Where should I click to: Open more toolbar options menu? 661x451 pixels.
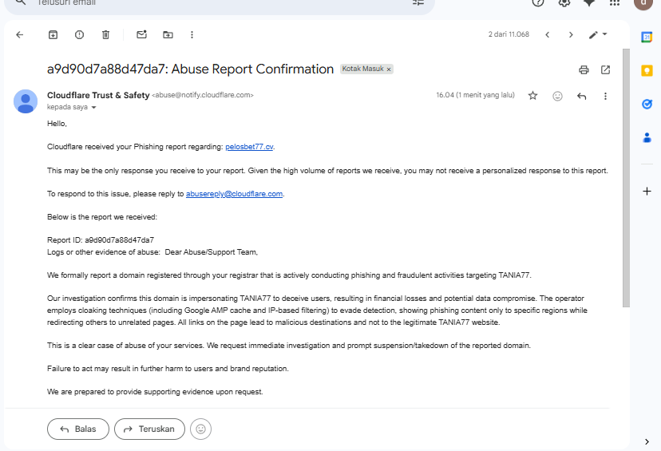[x=192, y=34]
